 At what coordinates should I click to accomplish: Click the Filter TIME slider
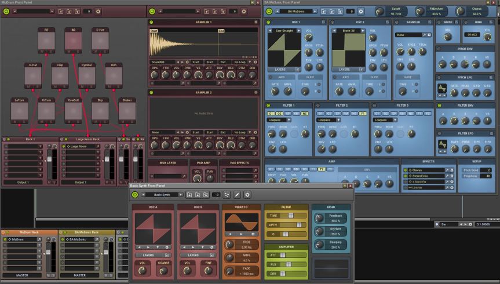[286, 216]
